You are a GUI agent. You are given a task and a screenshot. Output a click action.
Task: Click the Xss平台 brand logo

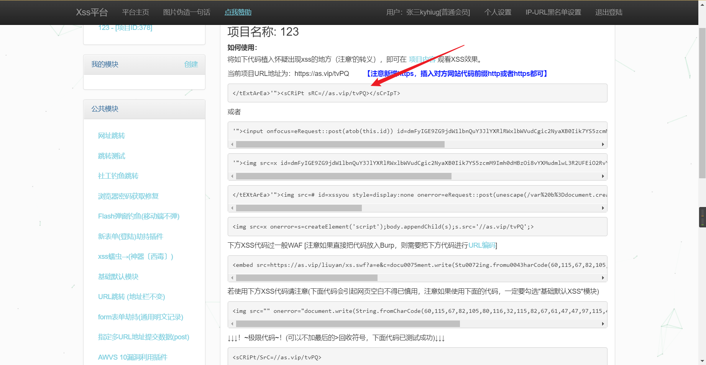tap(92, 12)
